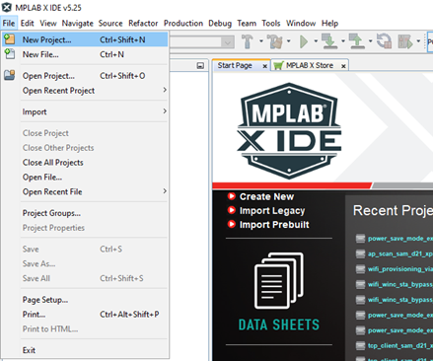Select New Project menu entry
The height and width of the screenshot is (361, 433).
click(85, 39)
